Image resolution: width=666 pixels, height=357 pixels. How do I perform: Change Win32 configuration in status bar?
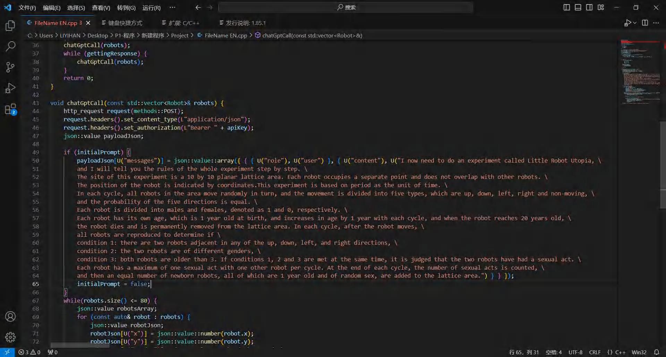(x=639, y=352)
